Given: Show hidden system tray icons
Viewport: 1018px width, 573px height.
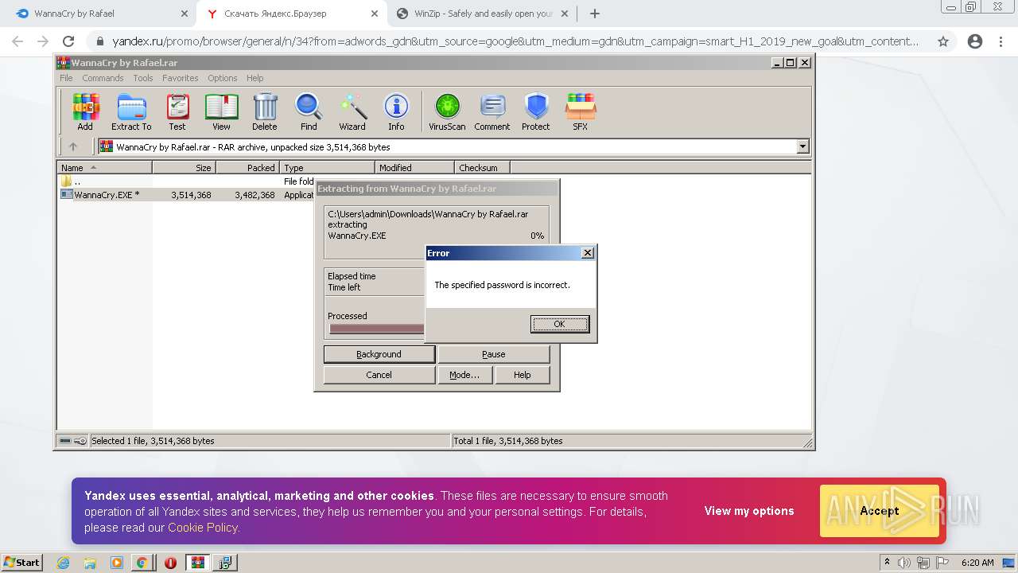Looking at the screenshot, I should [x=888, y=563].
